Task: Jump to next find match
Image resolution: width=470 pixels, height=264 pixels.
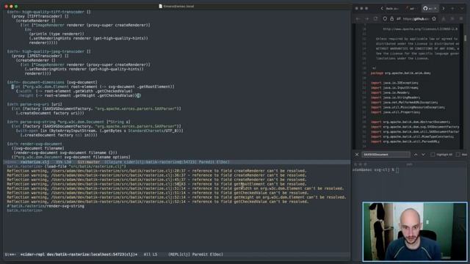Action: point(423,155)
